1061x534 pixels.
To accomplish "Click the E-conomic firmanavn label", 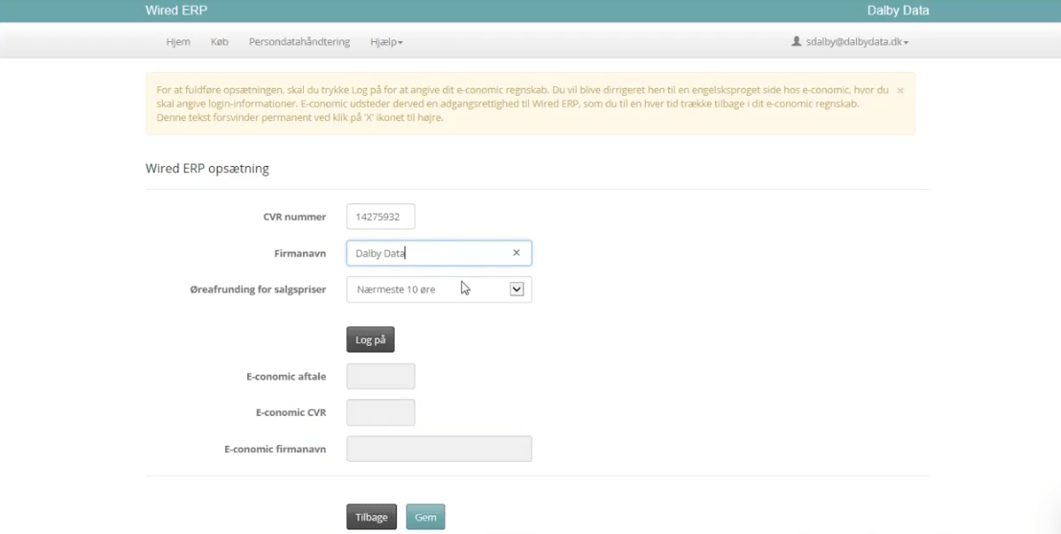I will [275, 449].
